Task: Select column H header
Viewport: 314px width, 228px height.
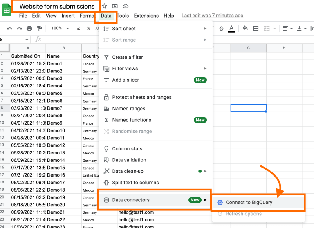Action: (284, 48)
